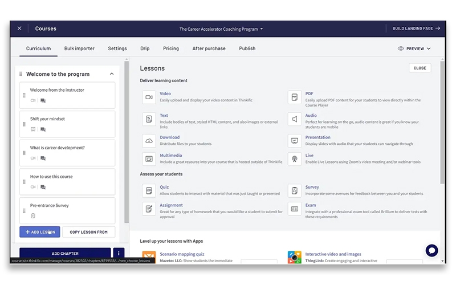The width and height of the screenshot is (456, 285).
Task: Open the Drip tab
Action: [145, 48]
